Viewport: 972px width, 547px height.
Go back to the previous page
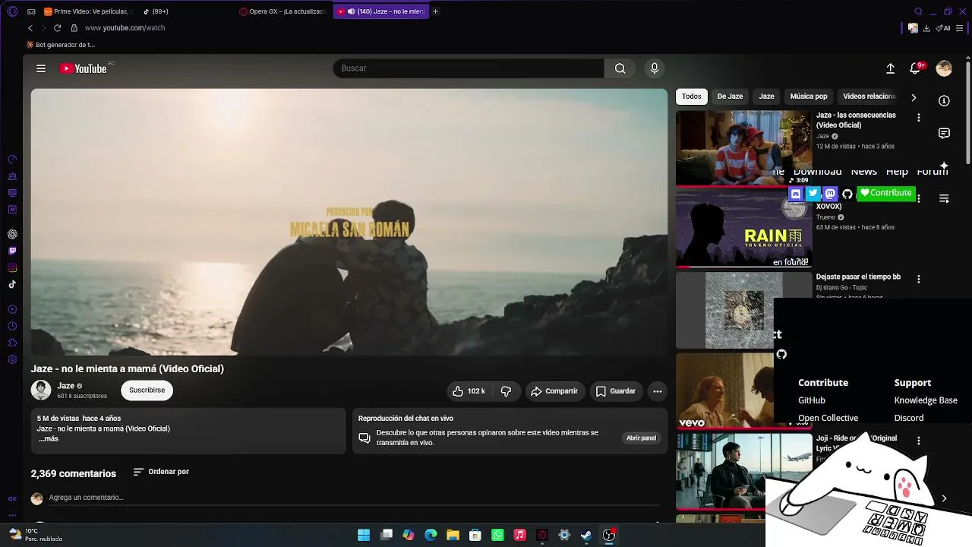[x=30, y=28]
